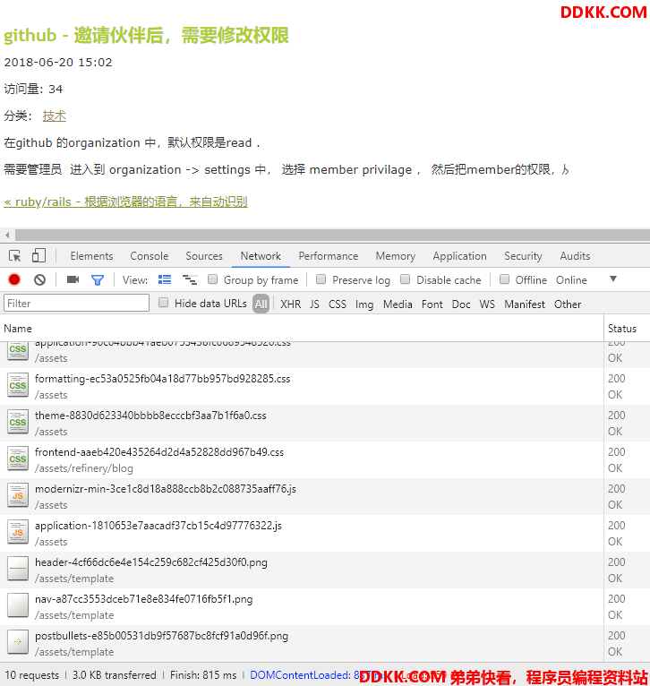Switch to the Performance tab
This screenshot has height=686, width=650.
[x=328, y=256]
